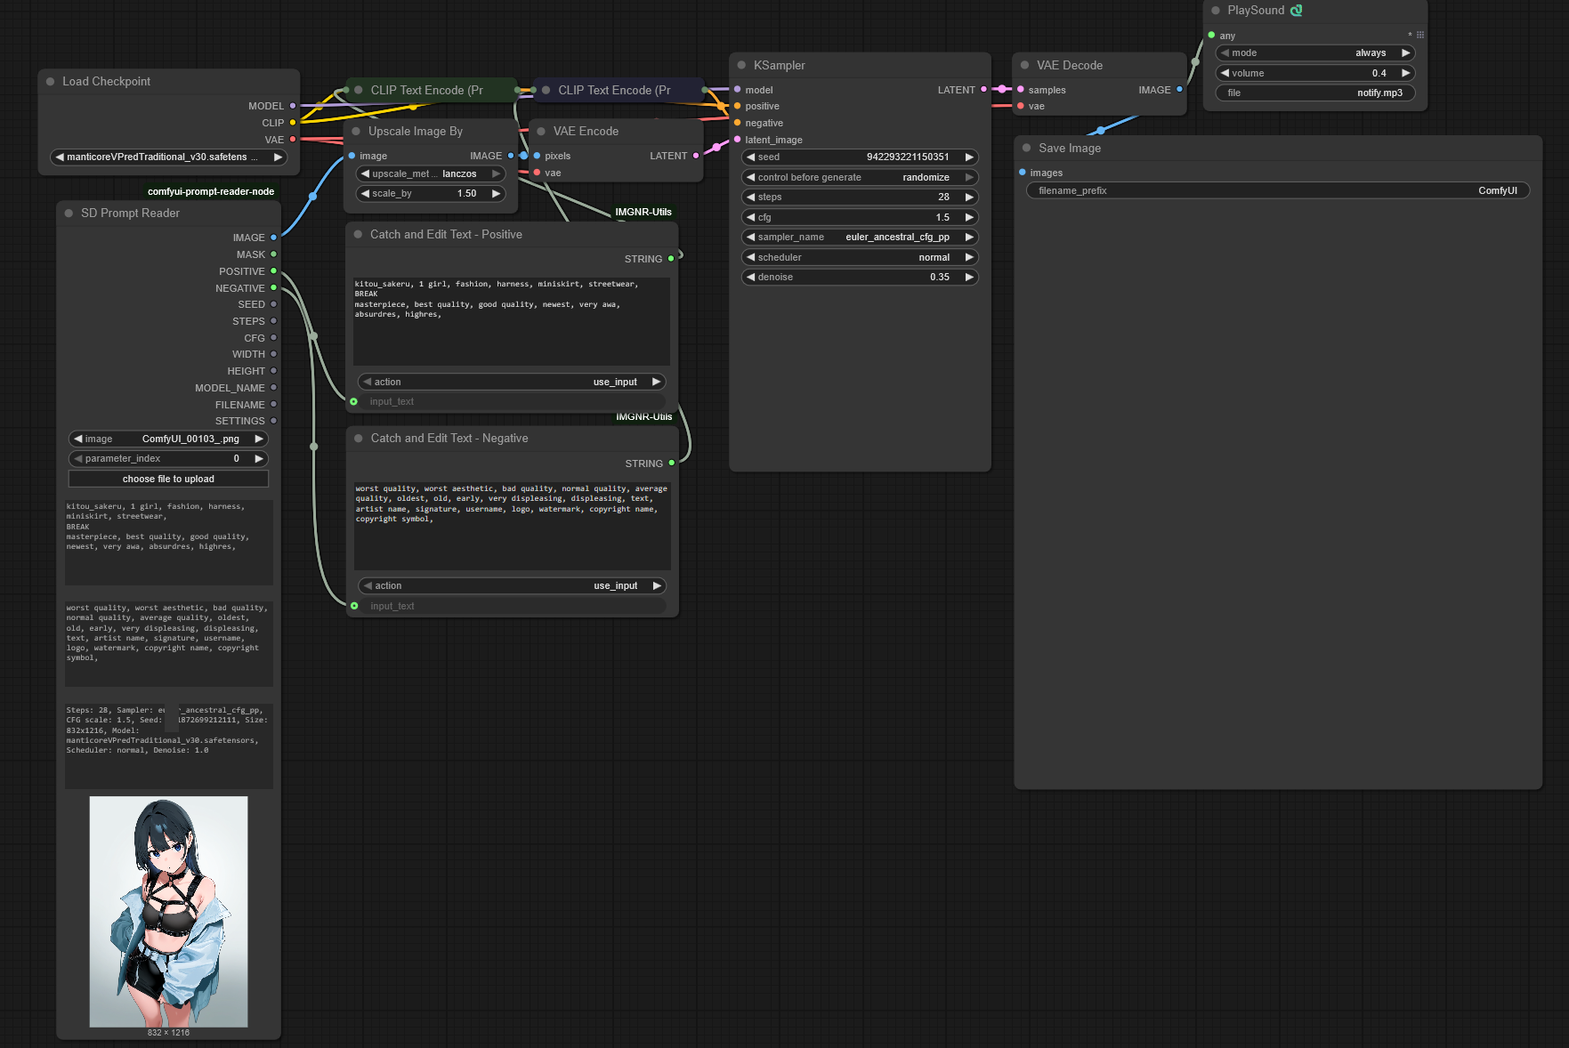Open the action dropdown in the Negative text node
This screenshot has width=1569, height=1048.
(x=513, y=585)
